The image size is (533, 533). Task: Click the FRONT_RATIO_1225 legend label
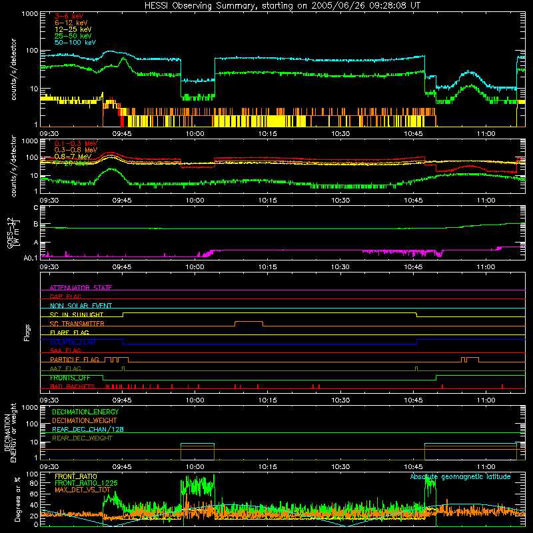(x=86, y=483)
